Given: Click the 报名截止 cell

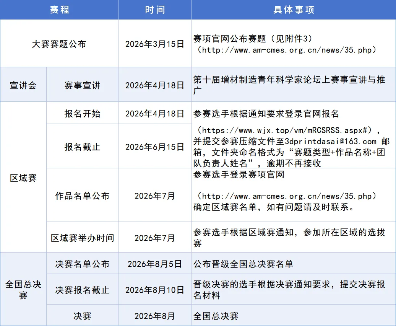Looking at the screenshot, I should pyautogui.click(x=82, y=147).
